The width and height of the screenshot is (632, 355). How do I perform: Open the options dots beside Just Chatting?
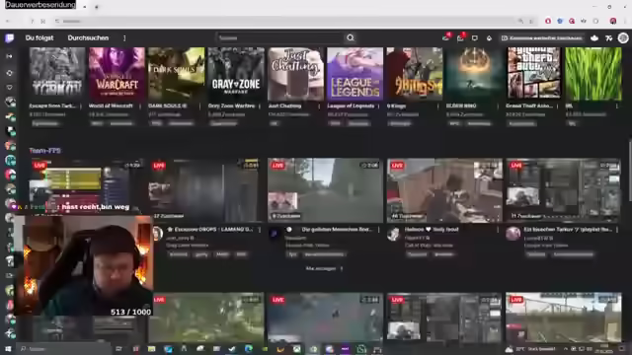[x=319, y=106]
